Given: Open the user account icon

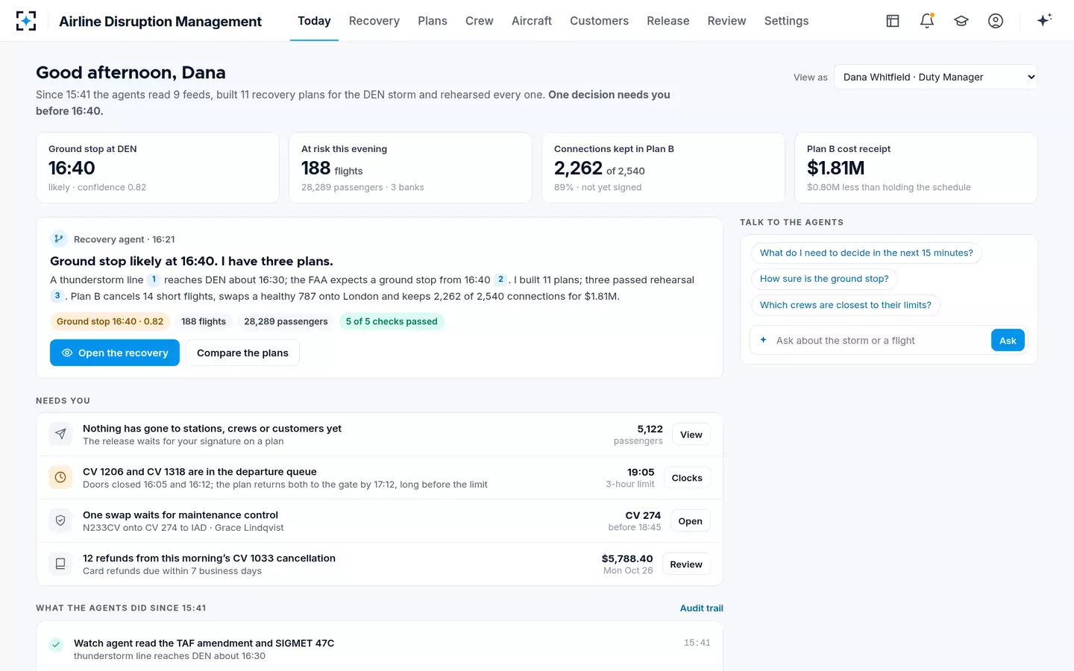Looking at the screenshot, I should point(996,21).
